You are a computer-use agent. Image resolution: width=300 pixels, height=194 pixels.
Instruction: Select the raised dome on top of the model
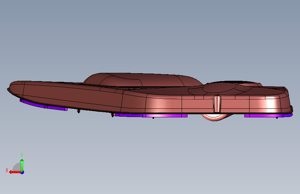[x=143, y=80]
